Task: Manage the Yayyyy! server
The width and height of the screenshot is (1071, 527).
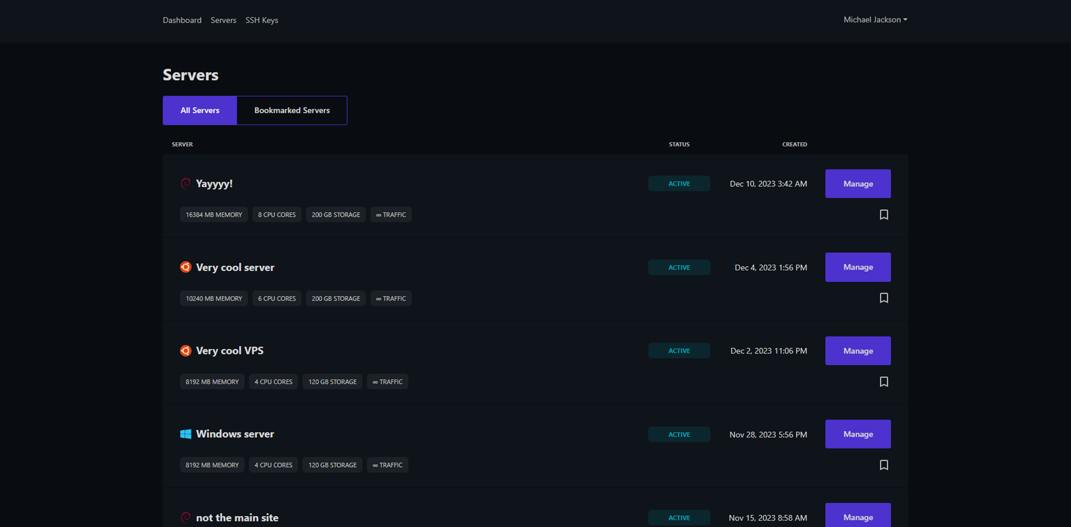Action: coord(858,184)
